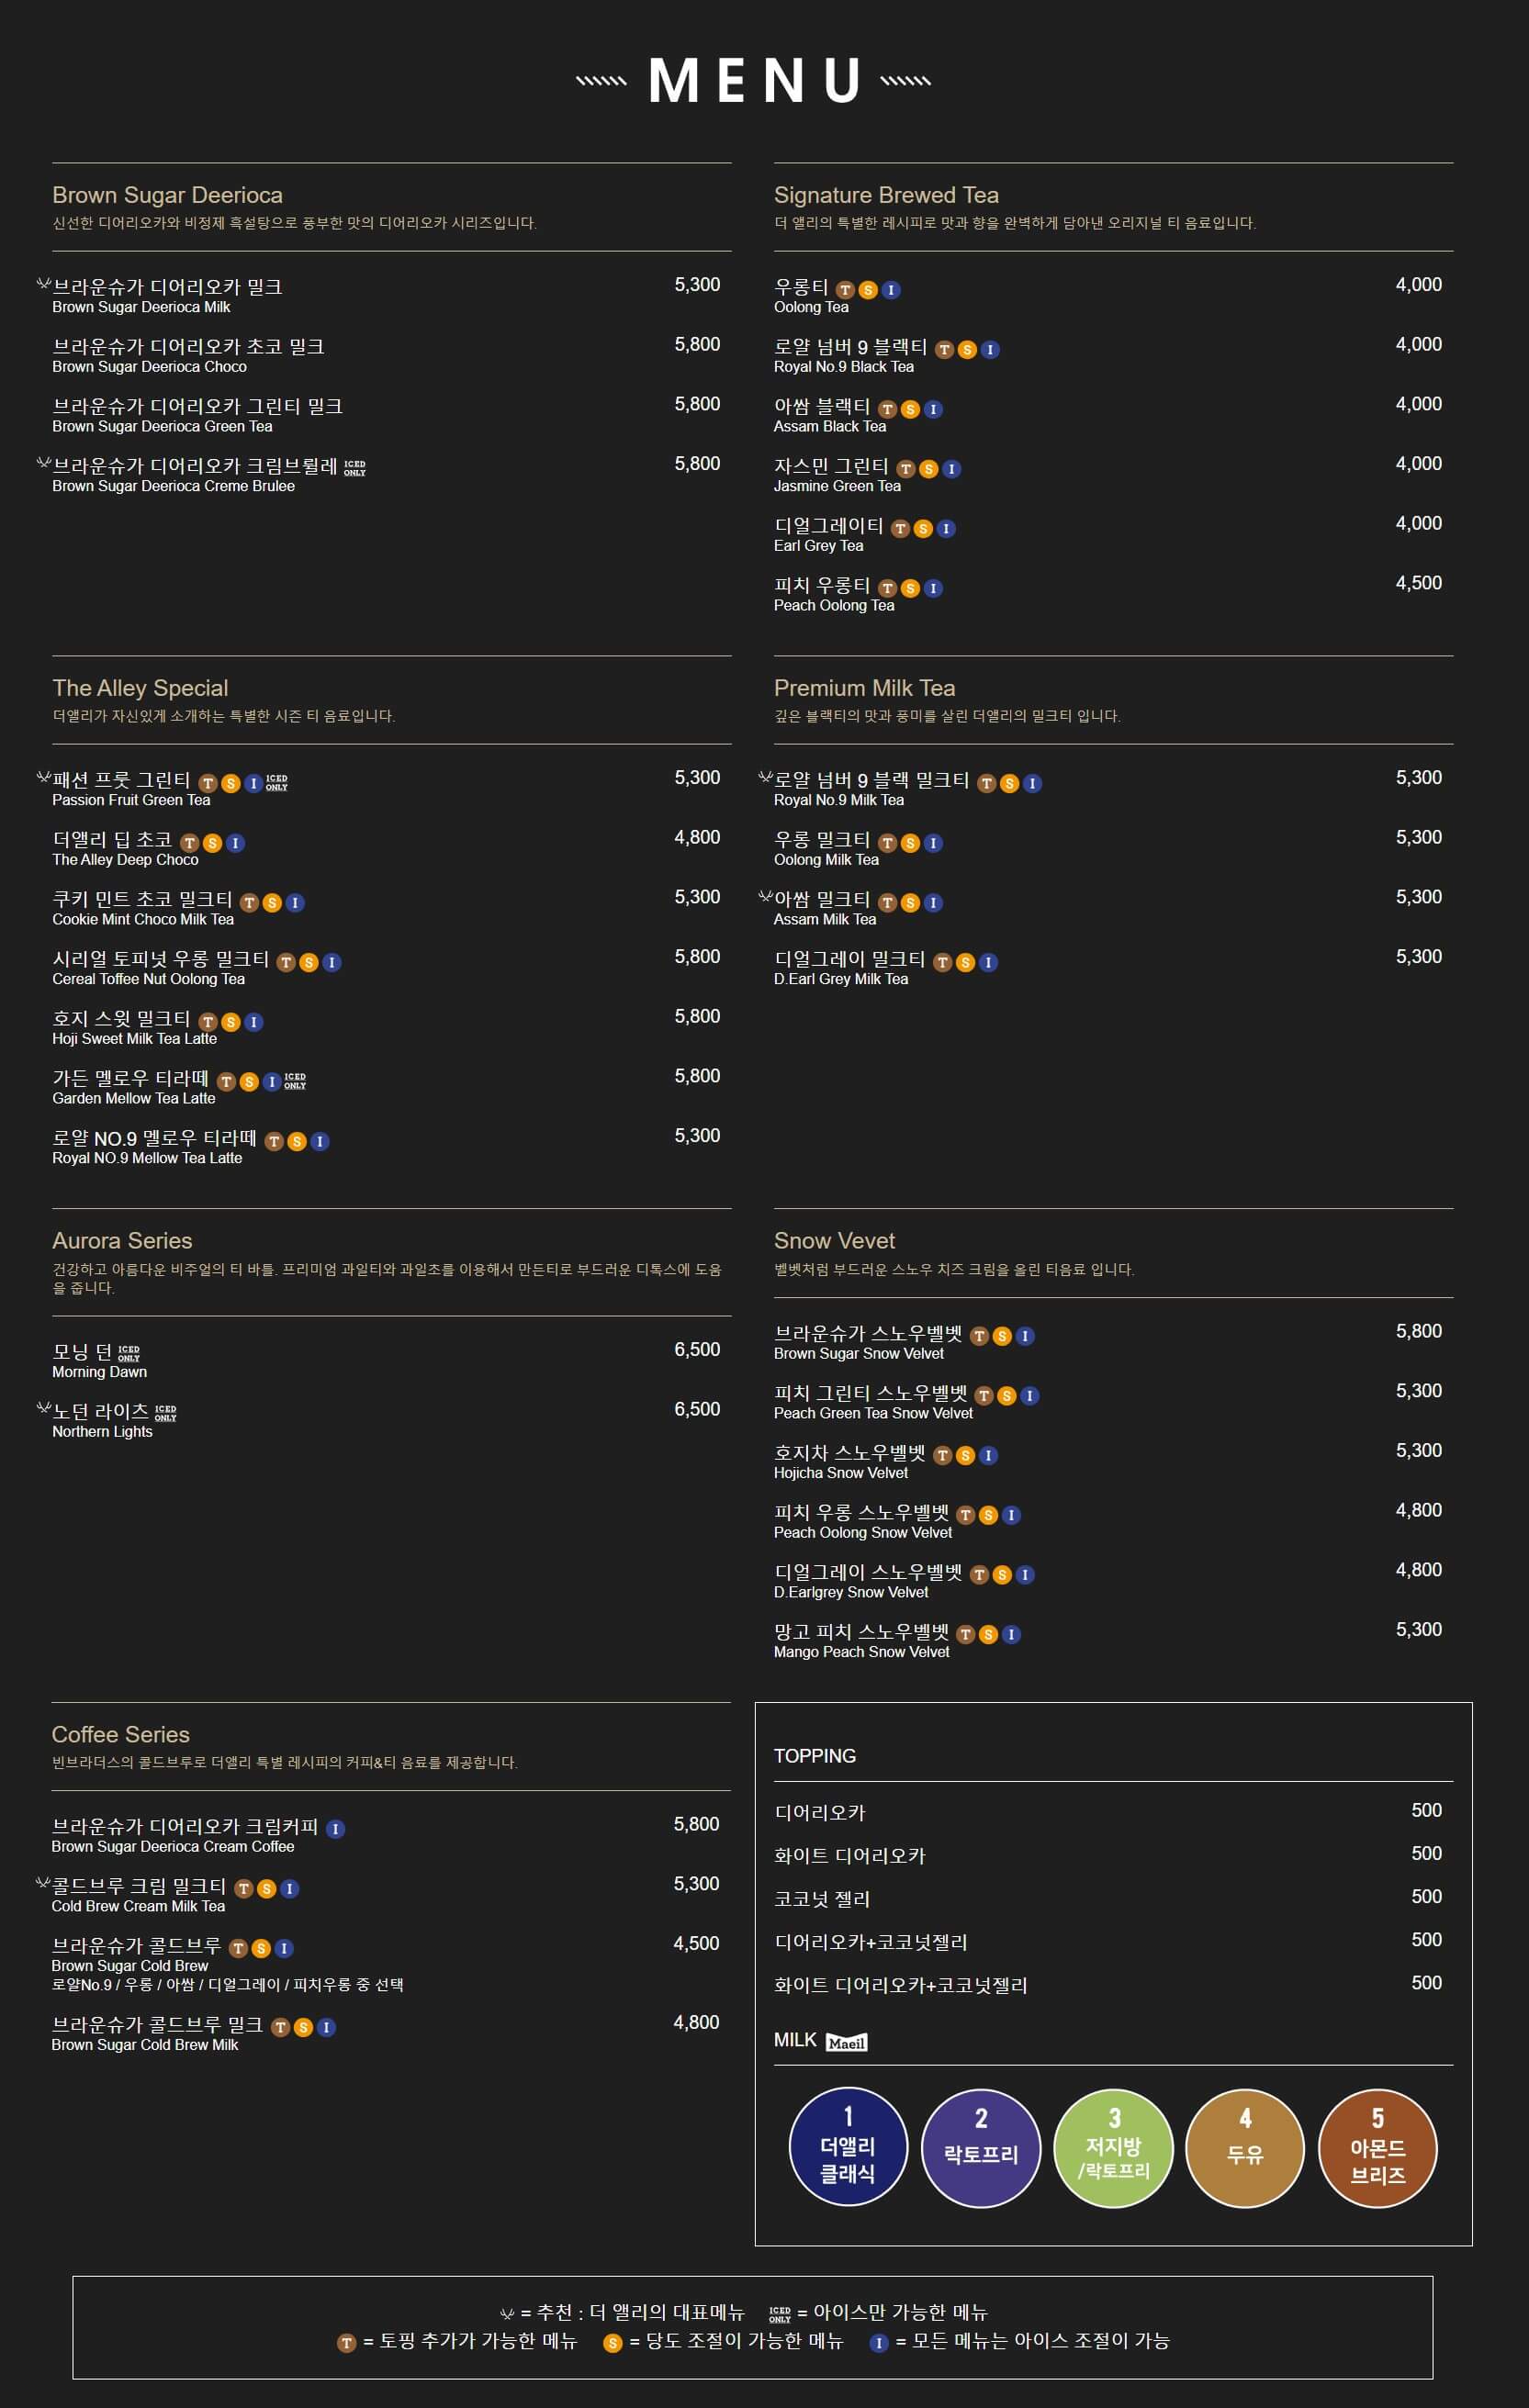Select milk option 5 아몬드 브리즈
Image resolution: width=1529 pixels, height=2408 pixels.
(1378, 2147)
